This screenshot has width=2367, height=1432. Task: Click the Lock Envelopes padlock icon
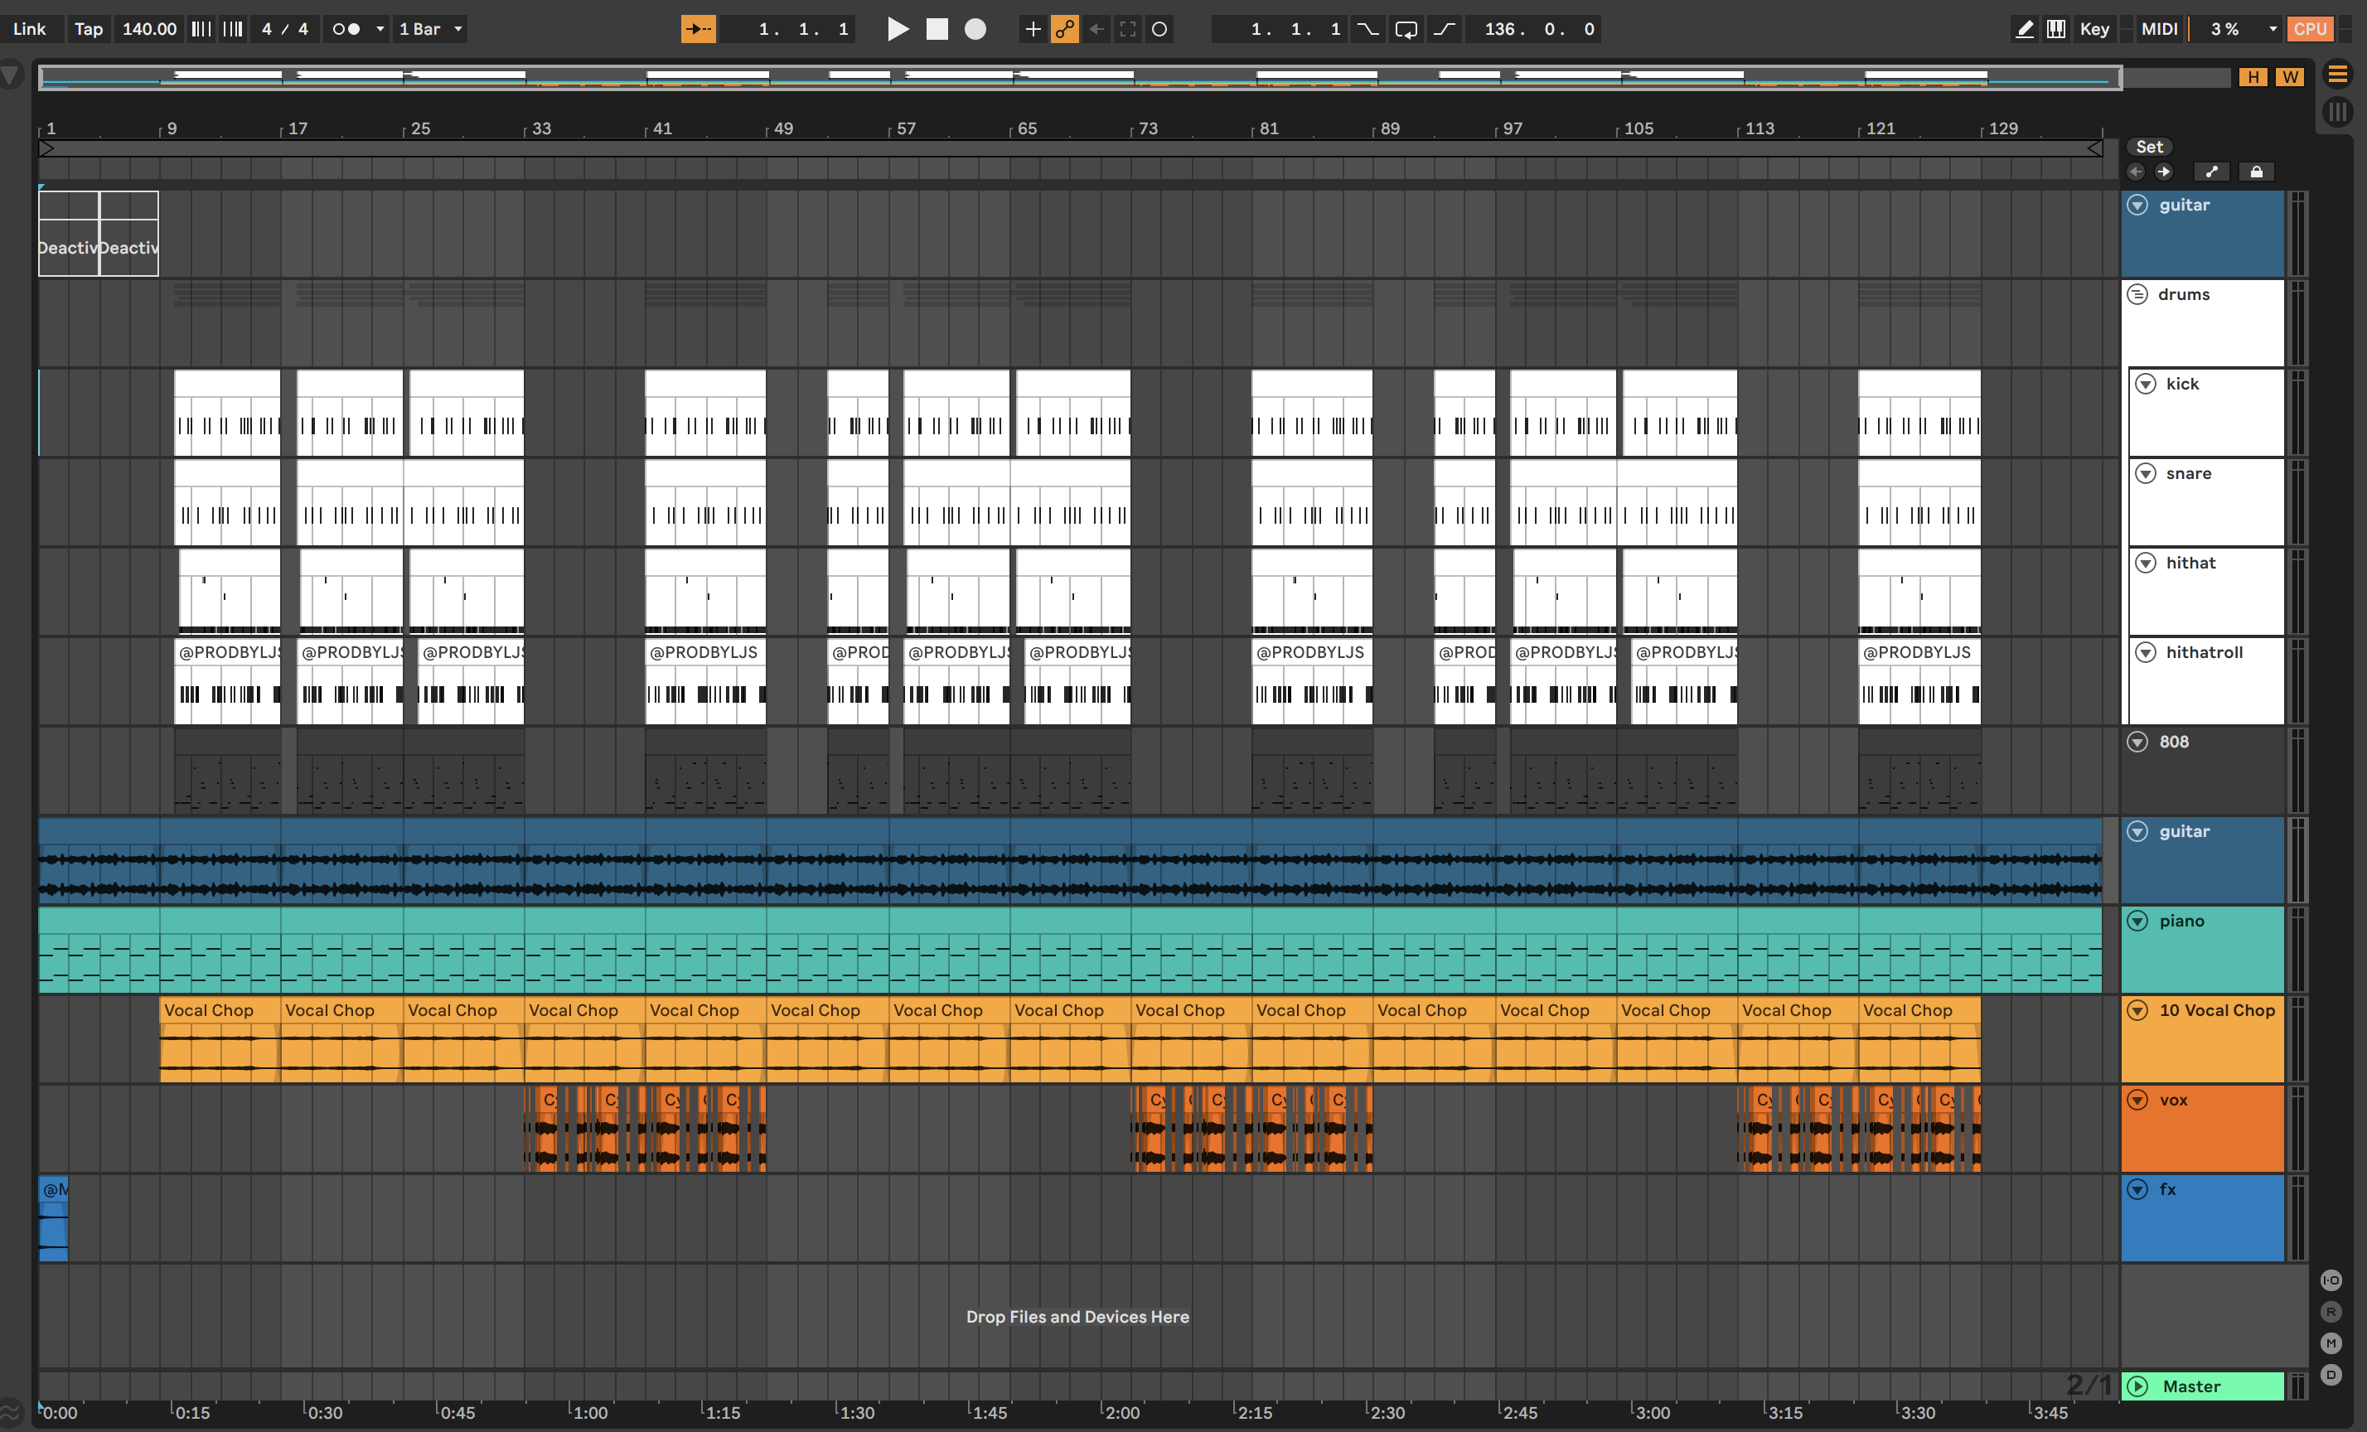(2257, 172)
